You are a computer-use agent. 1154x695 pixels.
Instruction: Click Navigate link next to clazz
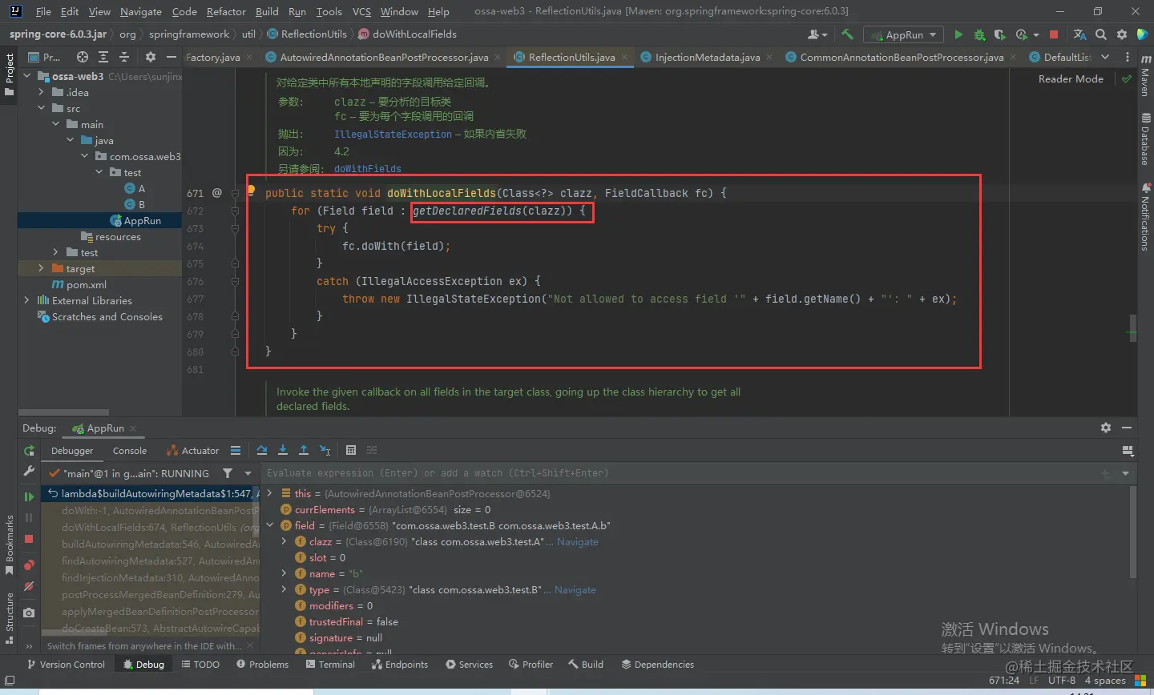(577, 541)
